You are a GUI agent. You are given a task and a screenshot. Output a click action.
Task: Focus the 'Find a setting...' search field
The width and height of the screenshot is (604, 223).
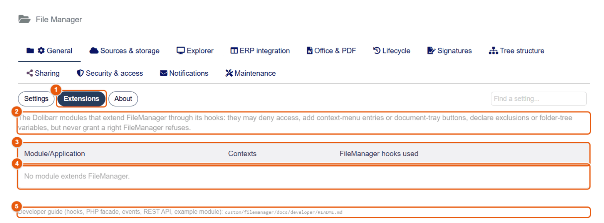point(539,99)
